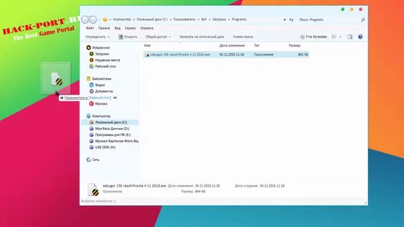The width and height of the screenshot is (404, 227).
Task: Click the Избранное star icon
Action: pos(88,48)
